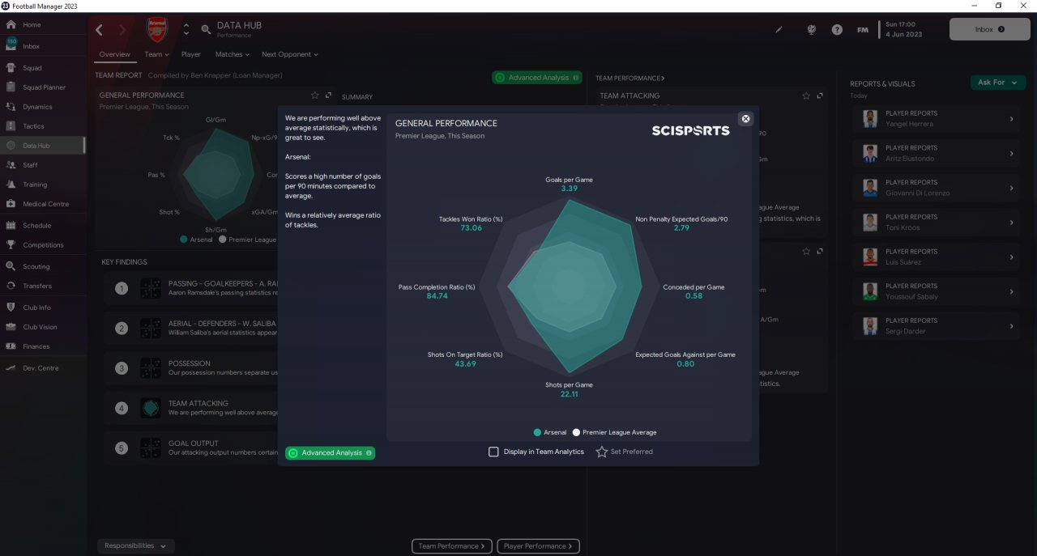Tick Display in Team Analytics checkbox

[493, 452]
